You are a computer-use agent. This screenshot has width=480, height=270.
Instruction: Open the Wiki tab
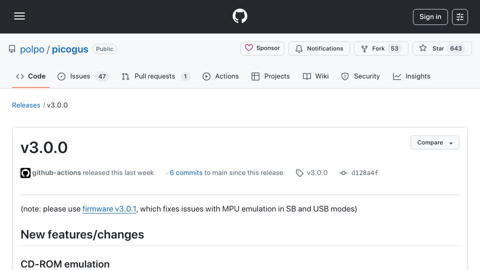pyautogui.click(x=315, y=76)
